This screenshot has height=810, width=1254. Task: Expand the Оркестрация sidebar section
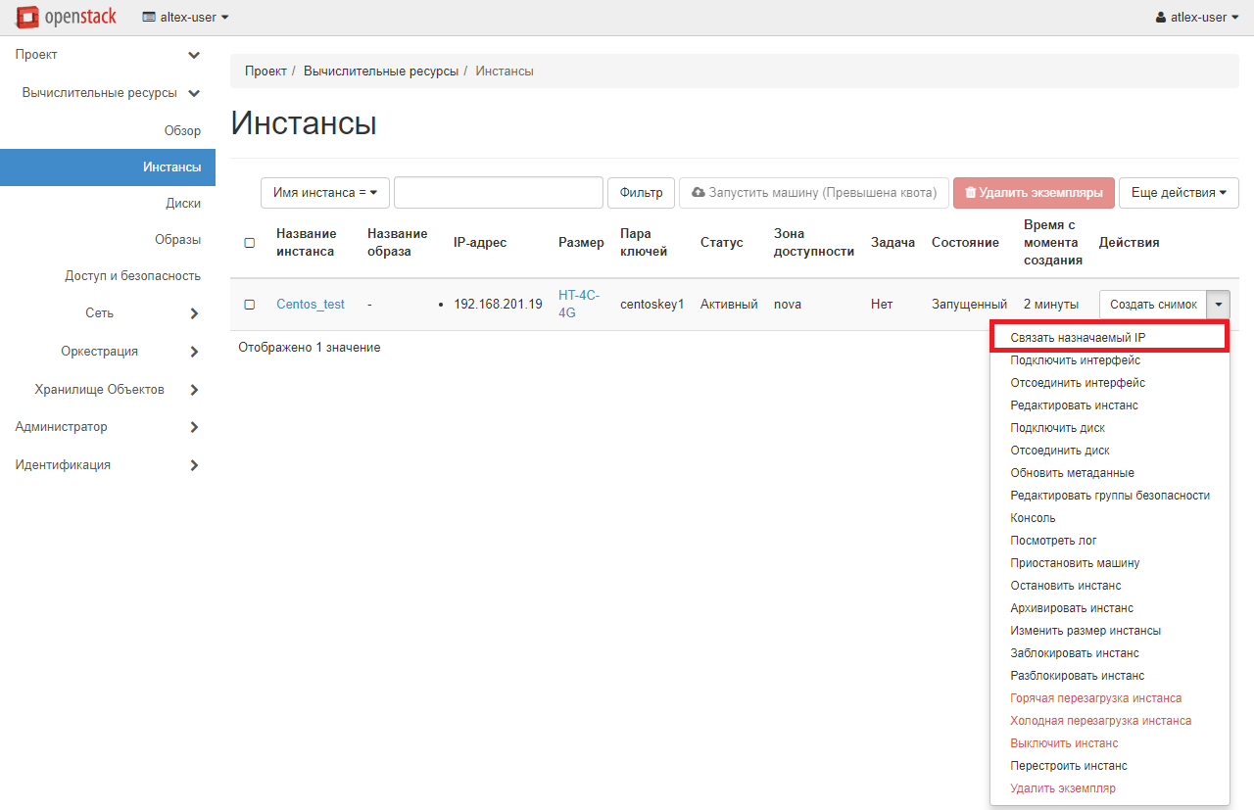(194, 352)
